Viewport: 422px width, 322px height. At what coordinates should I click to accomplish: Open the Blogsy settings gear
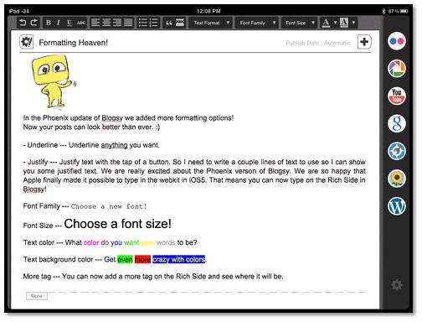397,285
